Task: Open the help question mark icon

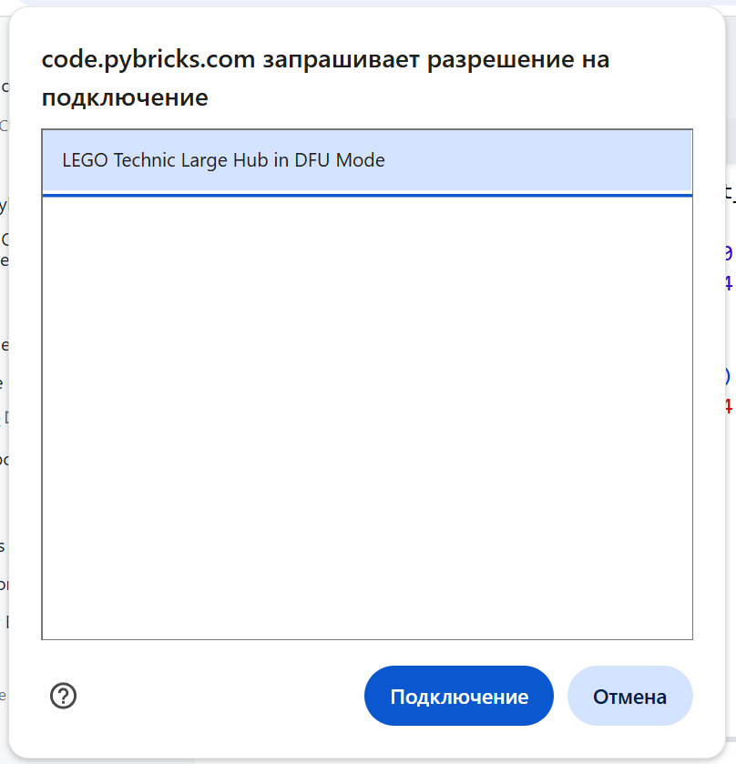Action: click(x=63, y=697)
